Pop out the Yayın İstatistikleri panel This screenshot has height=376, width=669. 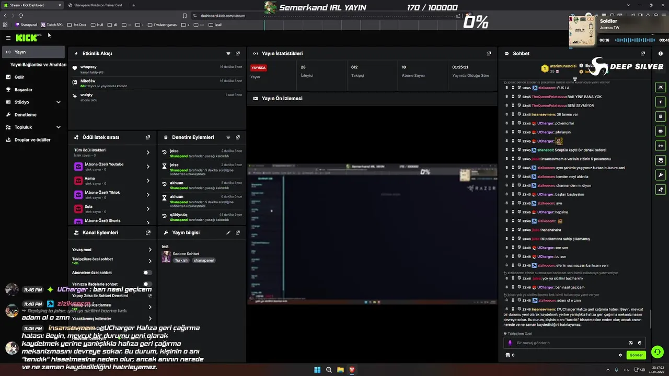489,53
